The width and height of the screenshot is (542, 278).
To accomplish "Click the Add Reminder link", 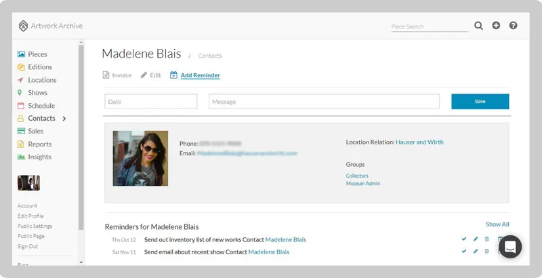I will tap(200, 75).
